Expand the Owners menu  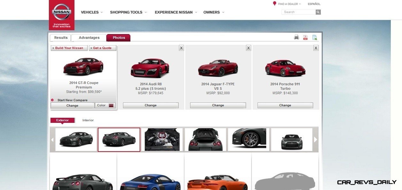[x=214, y=12]
